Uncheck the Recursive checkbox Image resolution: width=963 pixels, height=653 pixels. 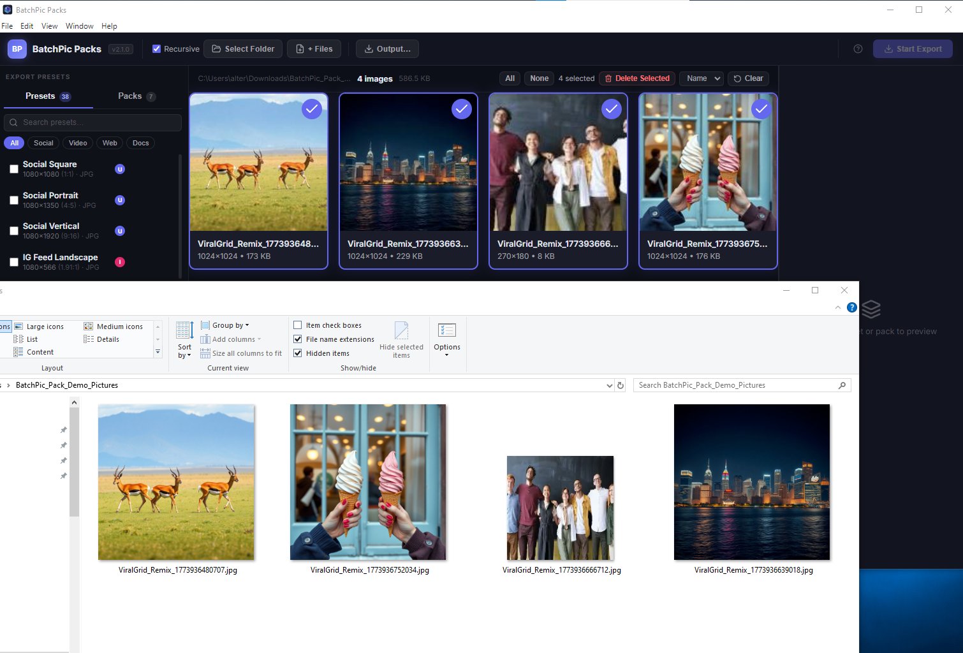pyautogui.click(x=156, y=49)
